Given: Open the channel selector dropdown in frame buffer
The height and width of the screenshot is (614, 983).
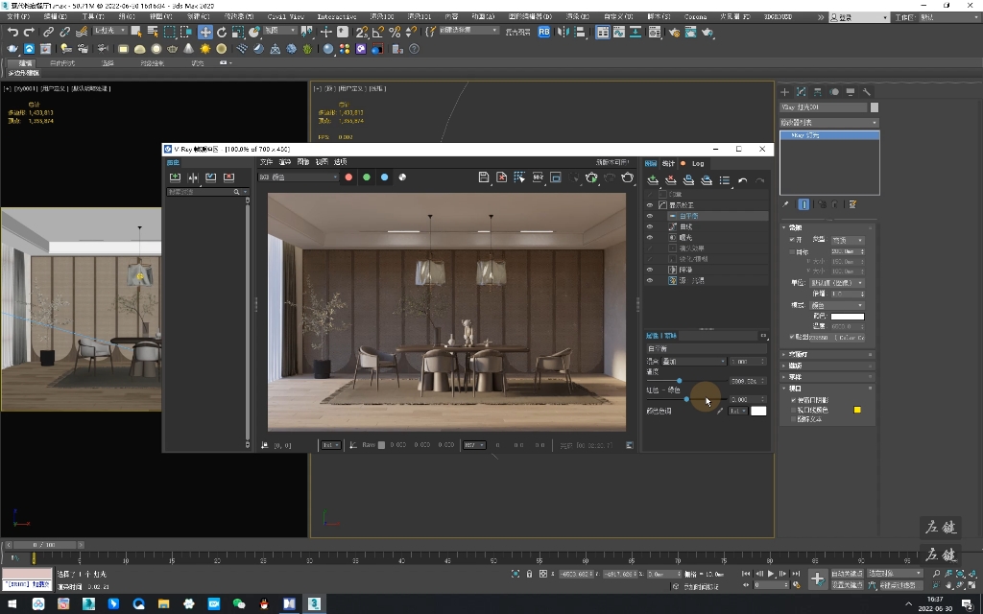Looking at the screenshot, I should [x=299, y=177].
